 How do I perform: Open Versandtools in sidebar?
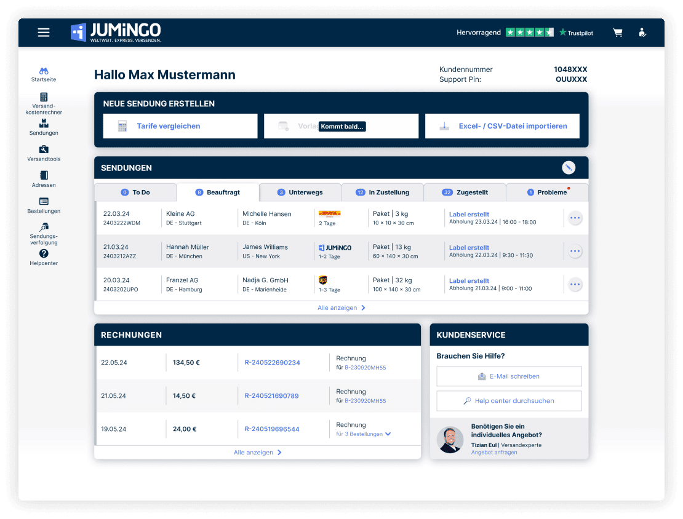44,149
